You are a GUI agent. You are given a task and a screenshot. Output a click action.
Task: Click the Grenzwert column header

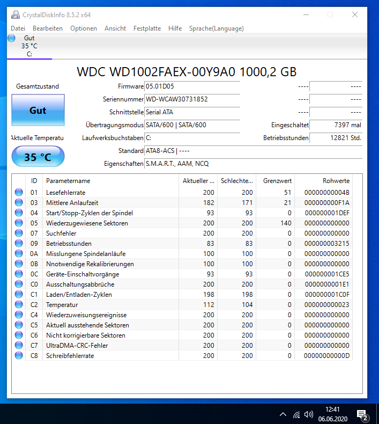275,181
